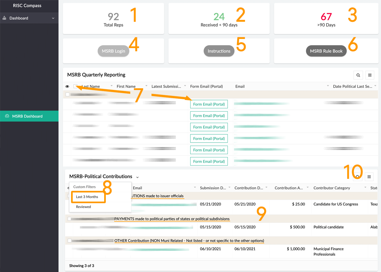Click the PAYMENTS made to political parties group heading
Viewport: 381px width, 272px height.
point(172,219)
